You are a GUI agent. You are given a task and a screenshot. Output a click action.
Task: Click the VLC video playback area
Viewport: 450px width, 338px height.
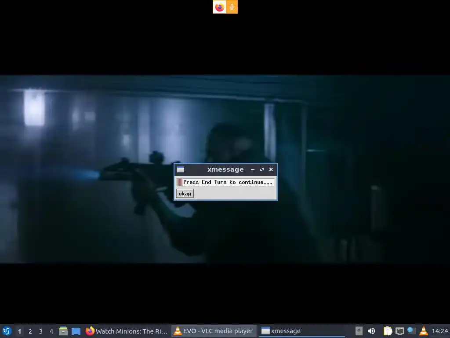click(x=225, y=169)
